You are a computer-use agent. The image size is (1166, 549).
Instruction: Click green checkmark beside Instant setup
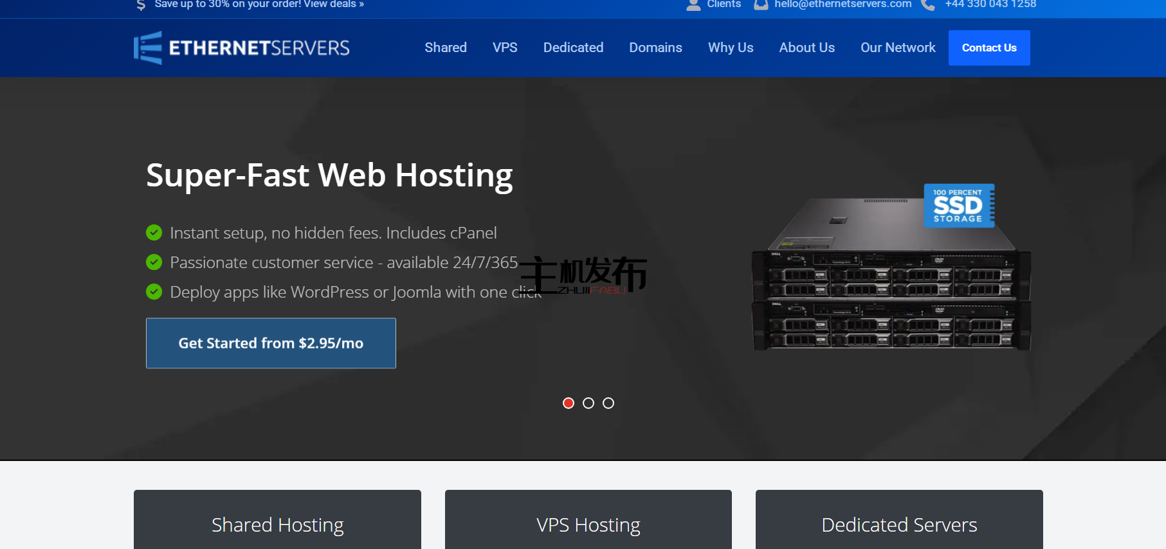click(x=154, y=233)
